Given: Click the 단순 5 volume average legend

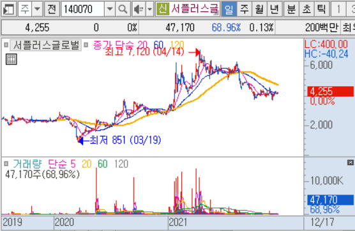Looking at the screenshot, I should [x=62, y=164].
